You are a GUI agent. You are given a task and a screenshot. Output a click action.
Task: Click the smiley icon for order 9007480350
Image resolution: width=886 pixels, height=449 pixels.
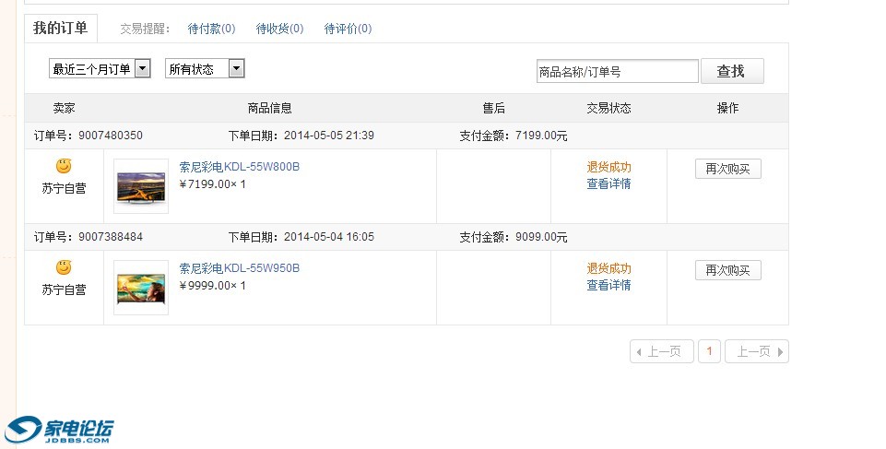pyautogui.click(x=63, y=166)
